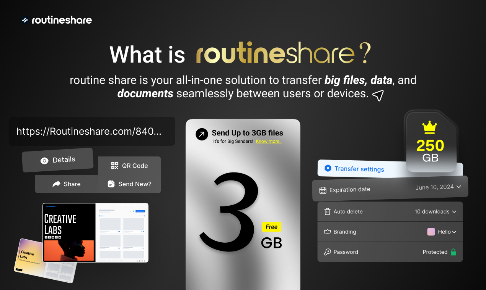Screen dimensions: 486x290
Task: Click the QR code grid icon
Action: pos(115,166)
